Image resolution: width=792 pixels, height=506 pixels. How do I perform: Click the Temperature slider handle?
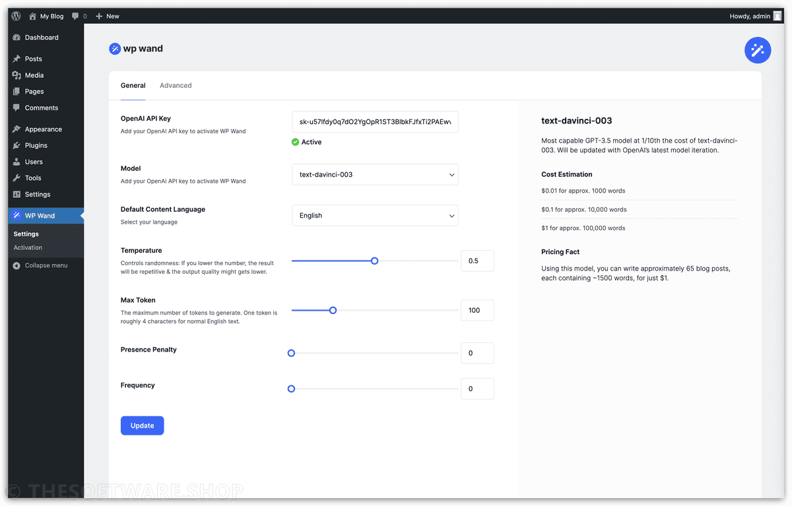point(375,261)
